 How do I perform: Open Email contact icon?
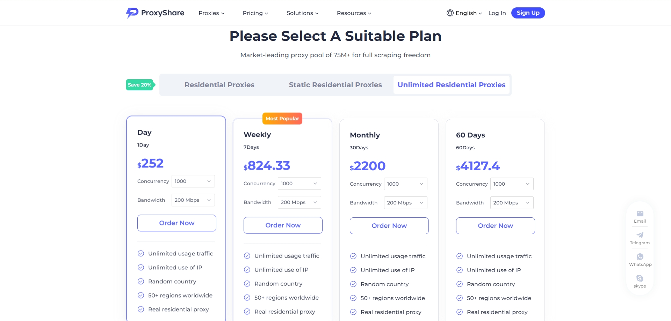(x=640, y=214)
